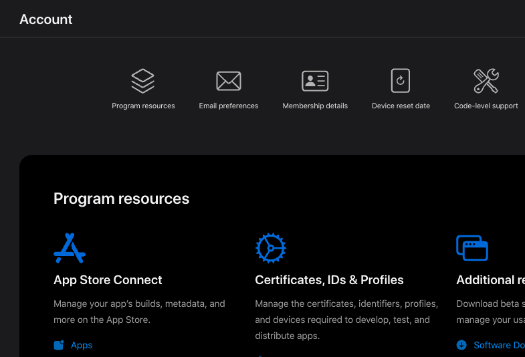Select the Device reset date label

point(401,106)
